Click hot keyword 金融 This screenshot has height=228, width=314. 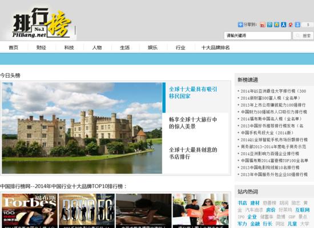pos(255,224)
